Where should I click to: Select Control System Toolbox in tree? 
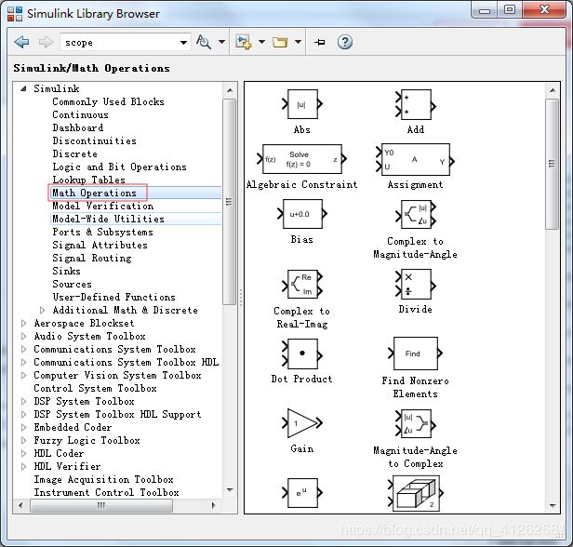96,389
